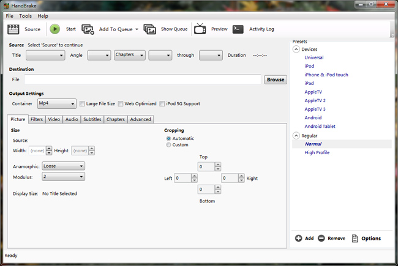Collapse the Devices presets group

tap(296, 49)
